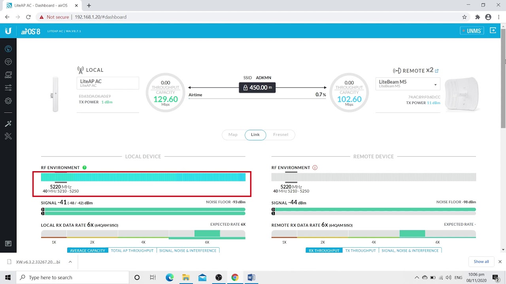Click the remote RX data rate bar
The height and width of the screenshot is (284, 506).
(x=374, y=234)
